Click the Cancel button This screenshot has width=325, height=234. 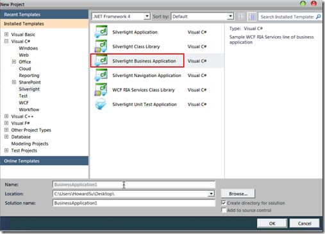tap(304, 223)
